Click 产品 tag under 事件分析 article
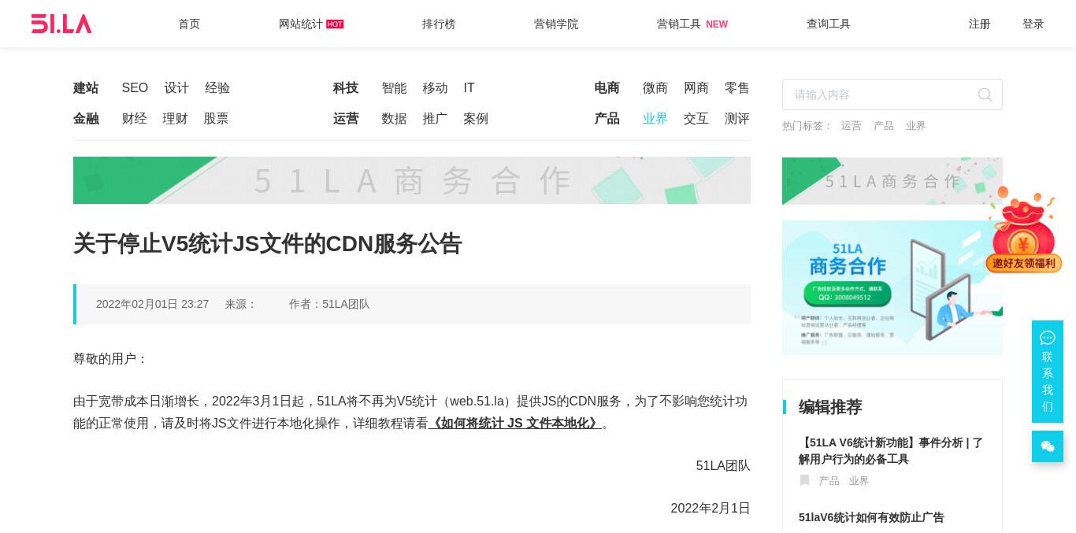This screenshot has width=1076, height=533. coord(829,481)
